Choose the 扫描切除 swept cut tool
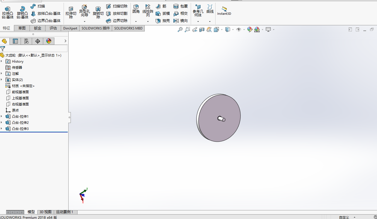 (x=117, y=6)
